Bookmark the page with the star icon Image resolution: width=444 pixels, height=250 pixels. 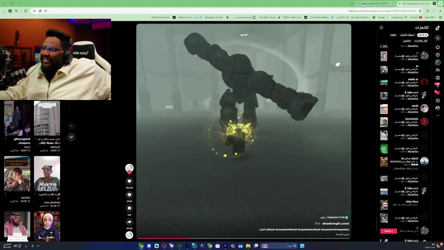tap(34, 11)
